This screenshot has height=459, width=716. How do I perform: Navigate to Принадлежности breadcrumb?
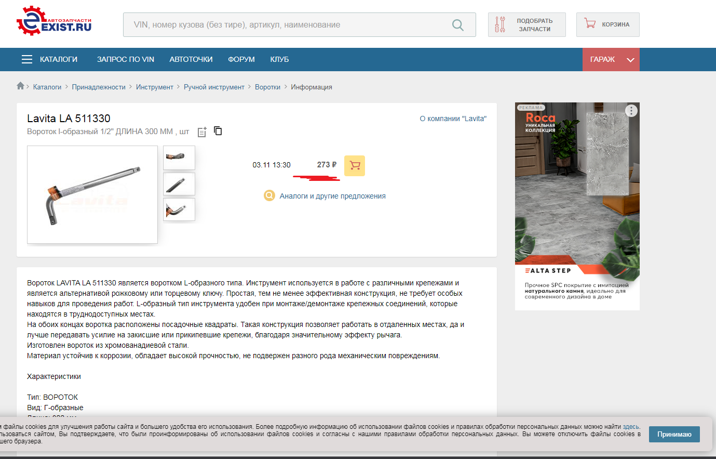click(99, 87)
